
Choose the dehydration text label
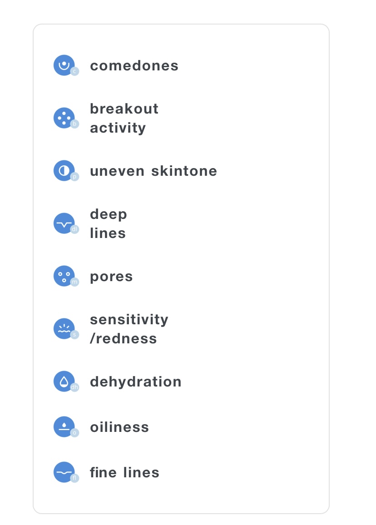(x=135, y=382)
